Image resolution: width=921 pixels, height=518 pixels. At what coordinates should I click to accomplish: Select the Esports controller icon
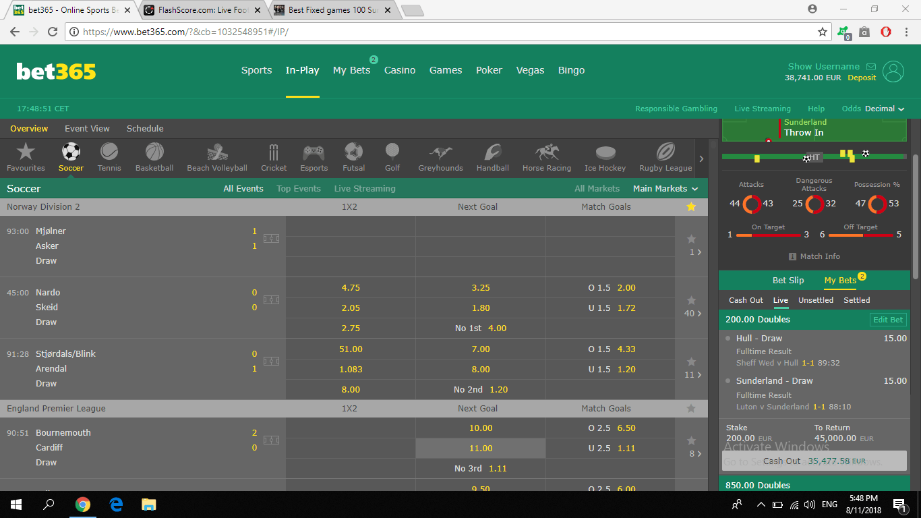tap(314, 151)
